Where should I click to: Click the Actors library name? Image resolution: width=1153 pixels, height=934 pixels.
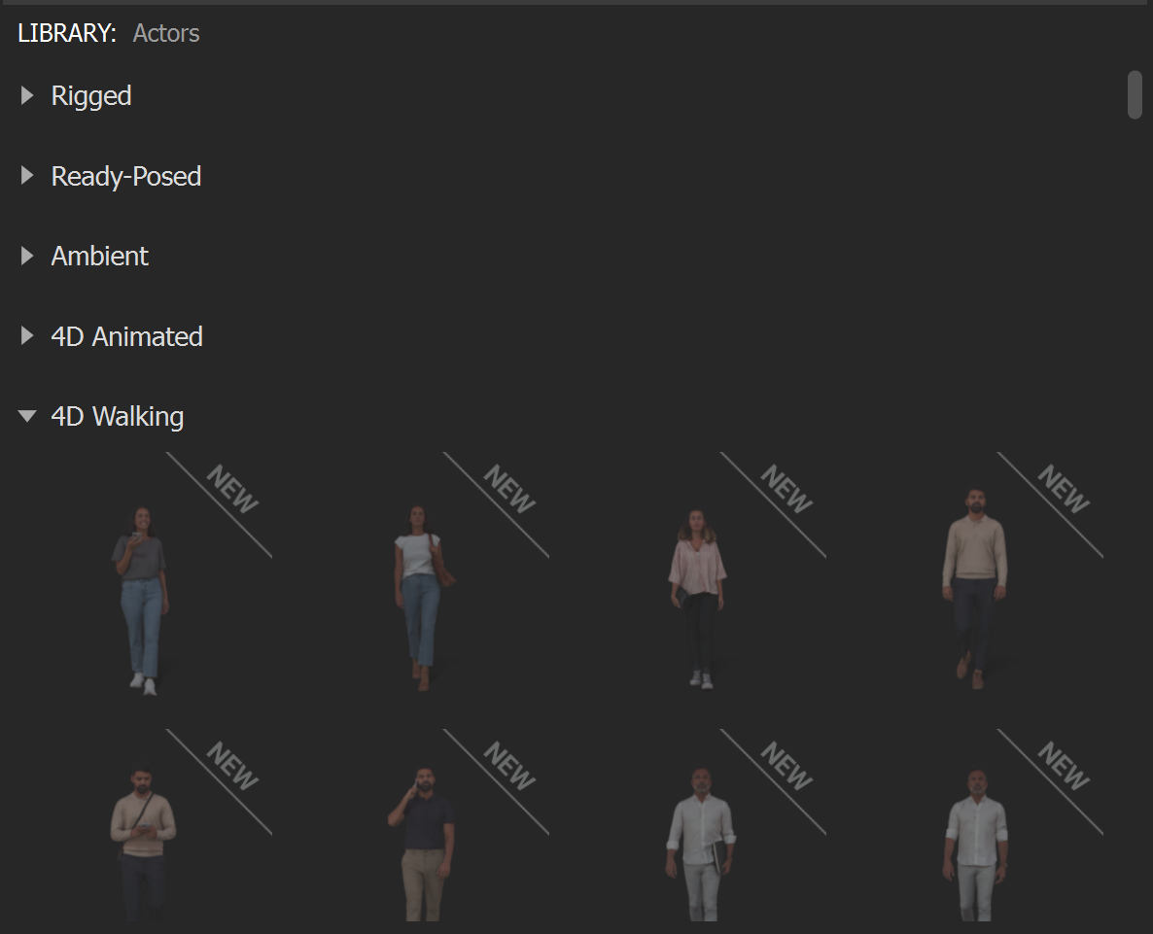pyautogui.click(x=166, y=33)
